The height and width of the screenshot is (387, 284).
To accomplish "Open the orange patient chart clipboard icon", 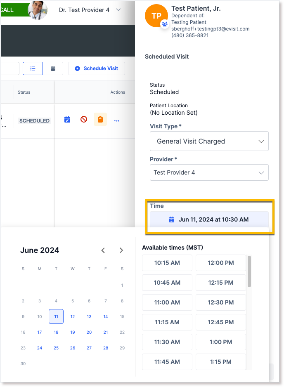I will click(100, 119).
